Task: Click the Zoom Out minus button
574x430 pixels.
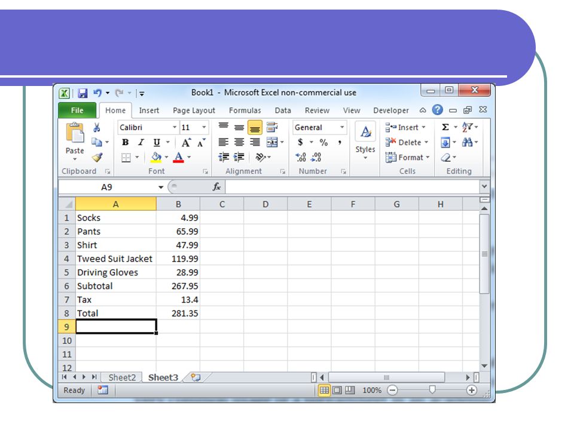Action: (392, 390)
